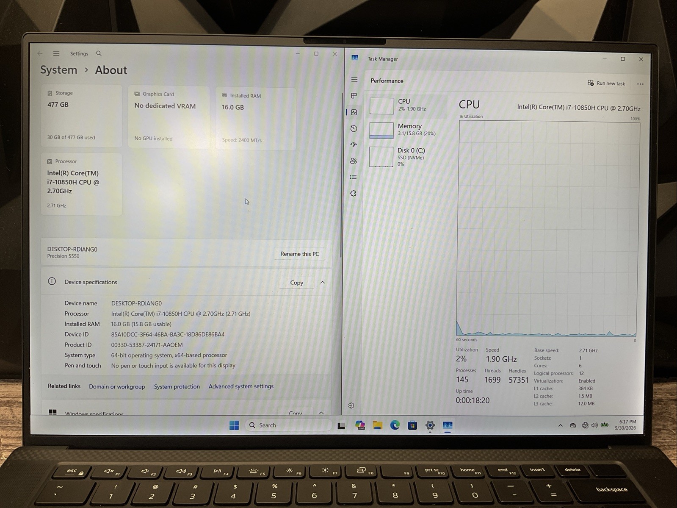Click Rename this PC button
Image resolution: width=677 pixels, height=508 pixels.
[x=300, y=254]
